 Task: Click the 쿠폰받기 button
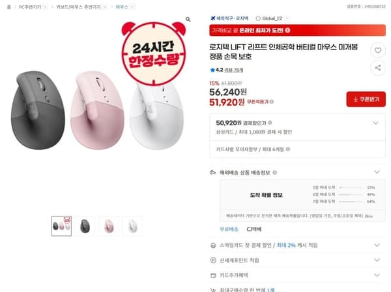366,99
